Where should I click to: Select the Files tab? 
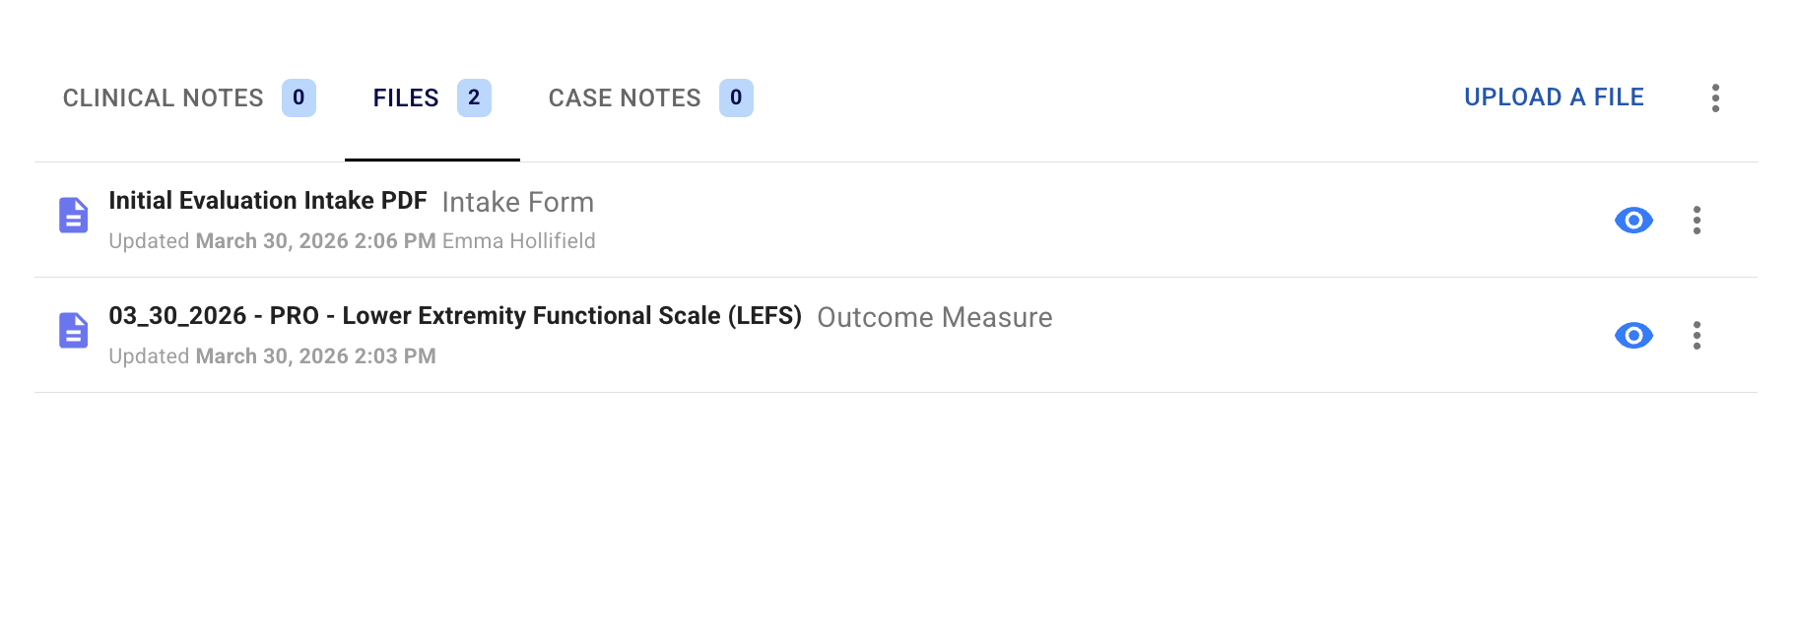pos(405,98)
